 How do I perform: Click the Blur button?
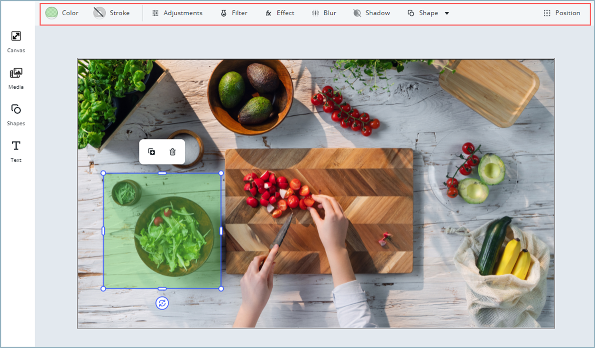tap(324, 13)
